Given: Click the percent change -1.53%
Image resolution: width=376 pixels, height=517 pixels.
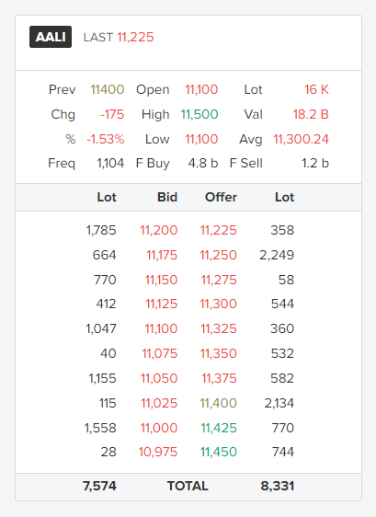Looking at the screenshot, I should point(106,139).
